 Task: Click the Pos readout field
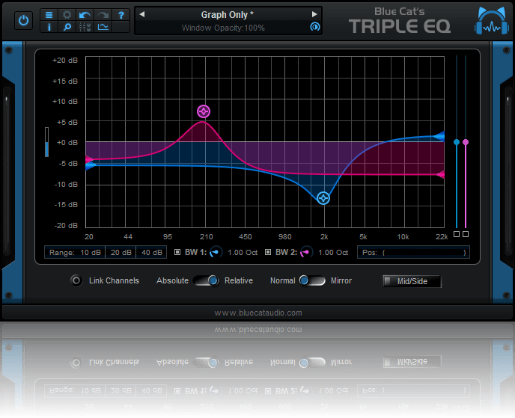pyautogui.click(x=413, y=252)
